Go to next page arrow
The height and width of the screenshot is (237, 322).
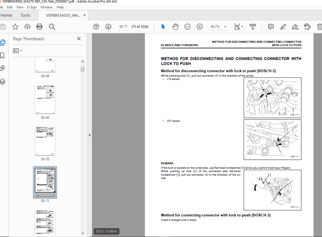click(x=108, y=26)
